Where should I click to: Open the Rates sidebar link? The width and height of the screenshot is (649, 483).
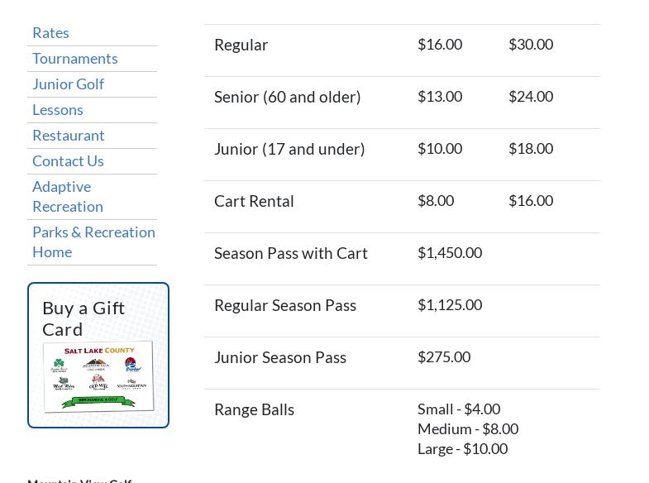[x=50, y=32]
